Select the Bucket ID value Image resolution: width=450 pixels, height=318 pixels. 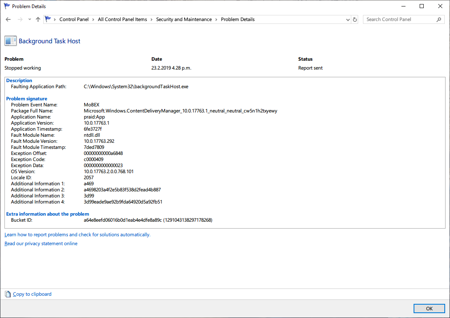pos(148,220)
